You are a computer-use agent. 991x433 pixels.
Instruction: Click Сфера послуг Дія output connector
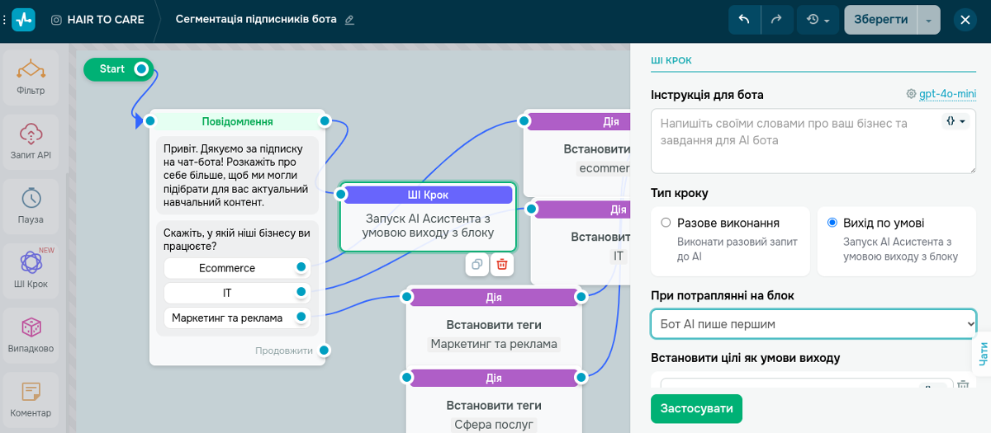pyautogui.click(x=581, y=378)
